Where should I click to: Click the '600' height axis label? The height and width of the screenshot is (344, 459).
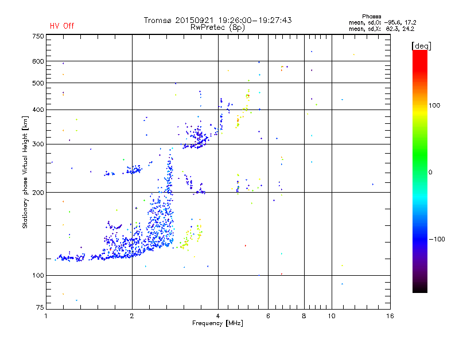[x=38, y=61]
